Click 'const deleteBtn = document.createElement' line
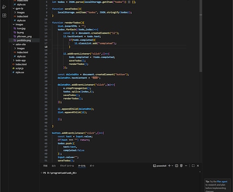Screen dimensions: 233x192 pyautogui.click(x=93, y=74)
